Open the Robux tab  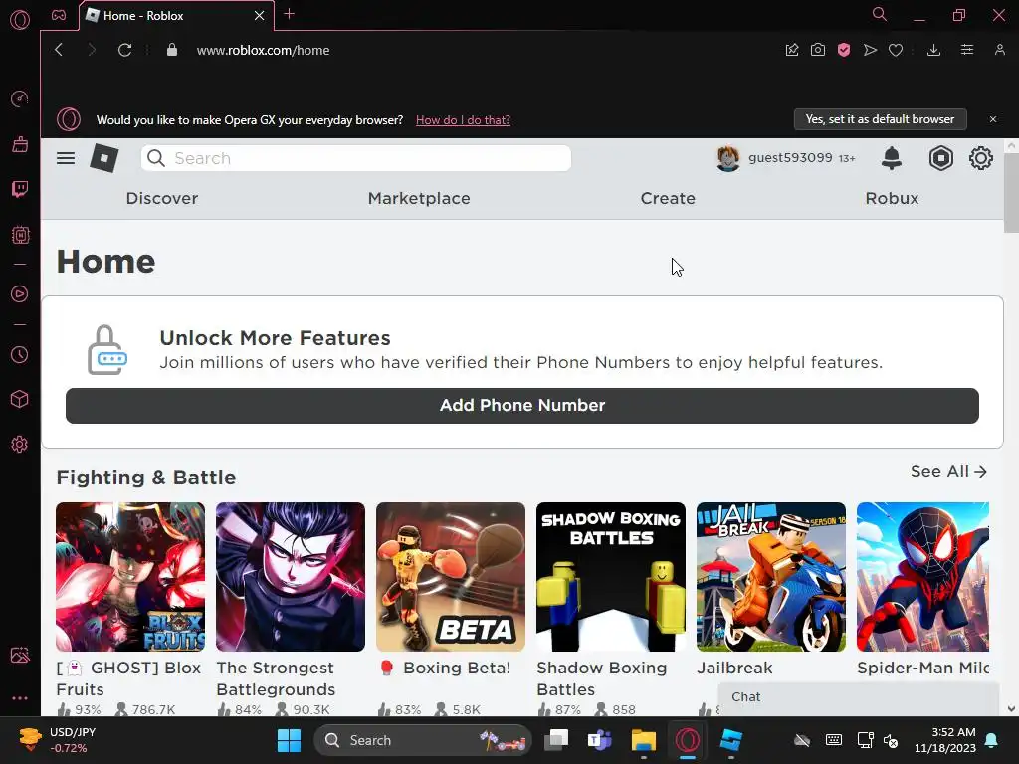[x=892, y=198]
